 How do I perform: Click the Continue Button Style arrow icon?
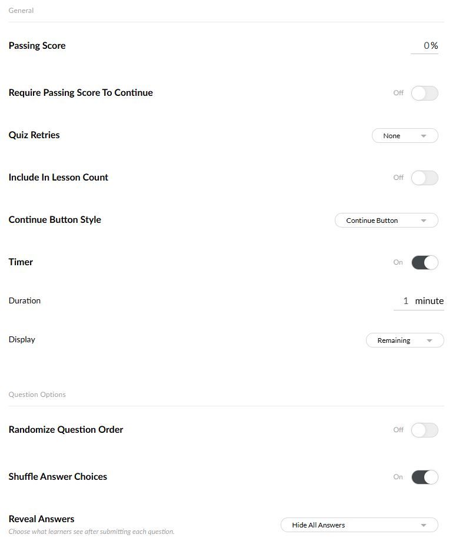pos(424,221)
